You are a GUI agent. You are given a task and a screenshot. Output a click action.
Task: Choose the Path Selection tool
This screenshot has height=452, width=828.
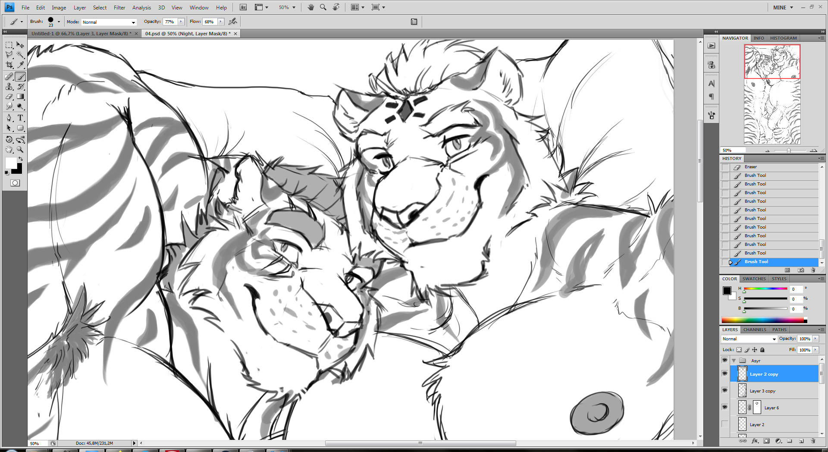9,128
